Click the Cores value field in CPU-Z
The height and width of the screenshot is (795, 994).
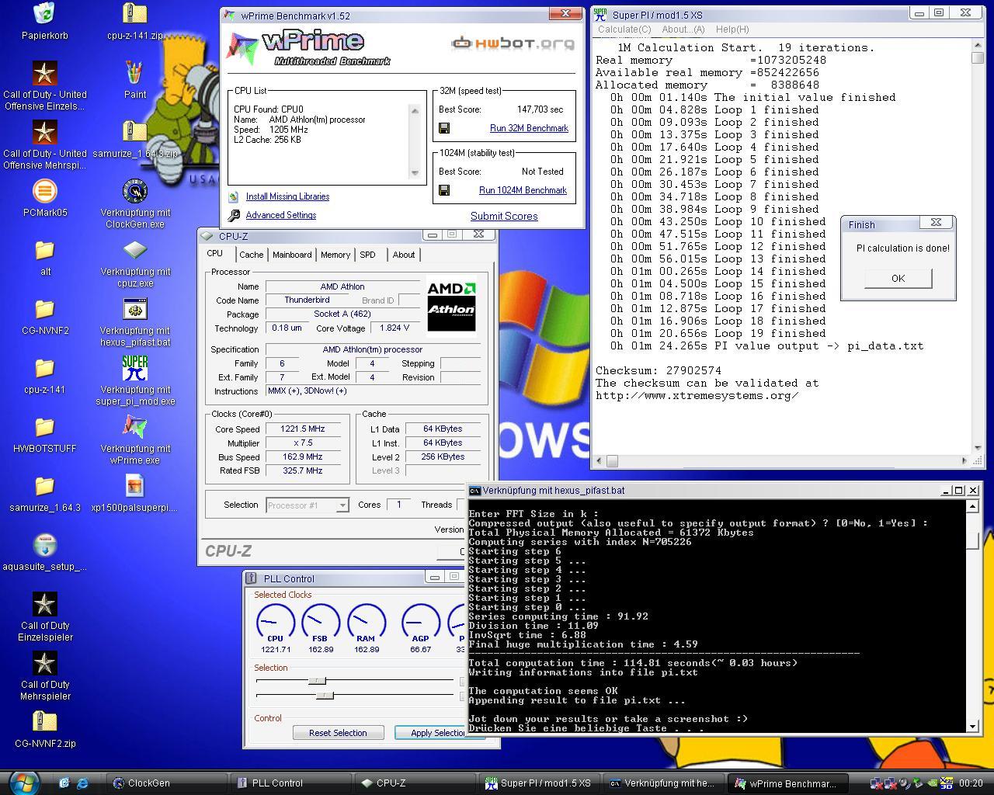click(x=398, y=505)
